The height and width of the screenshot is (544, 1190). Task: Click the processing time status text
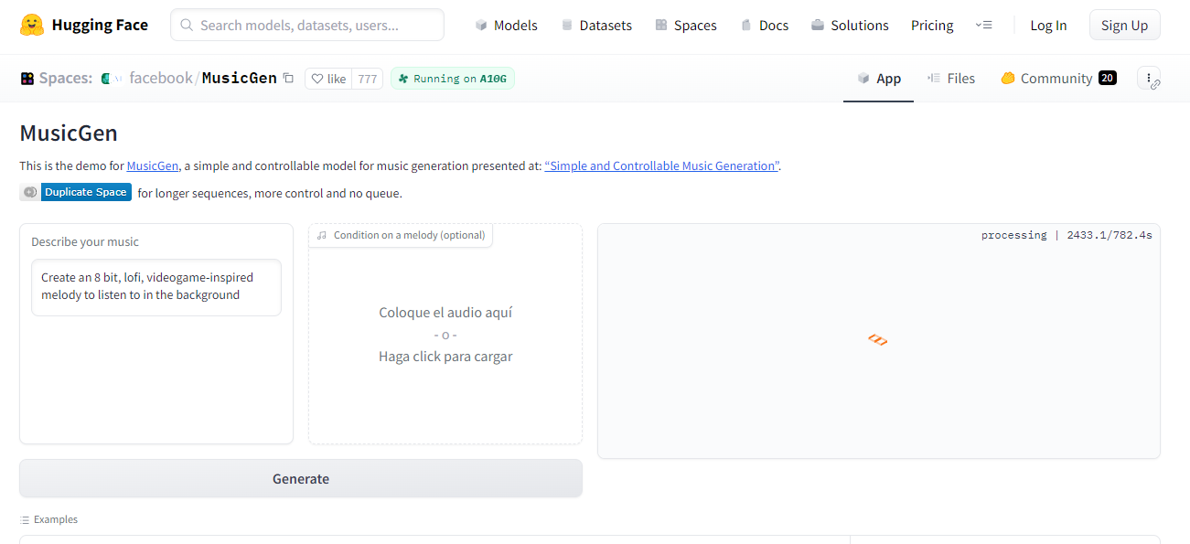pos(1067,235)
